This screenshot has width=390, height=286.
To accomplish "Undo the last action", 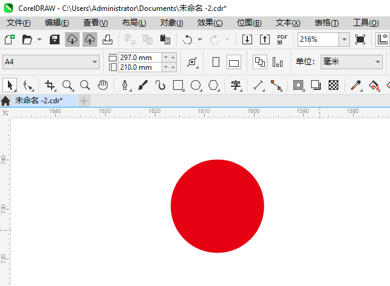I will (x=187, y=39).
